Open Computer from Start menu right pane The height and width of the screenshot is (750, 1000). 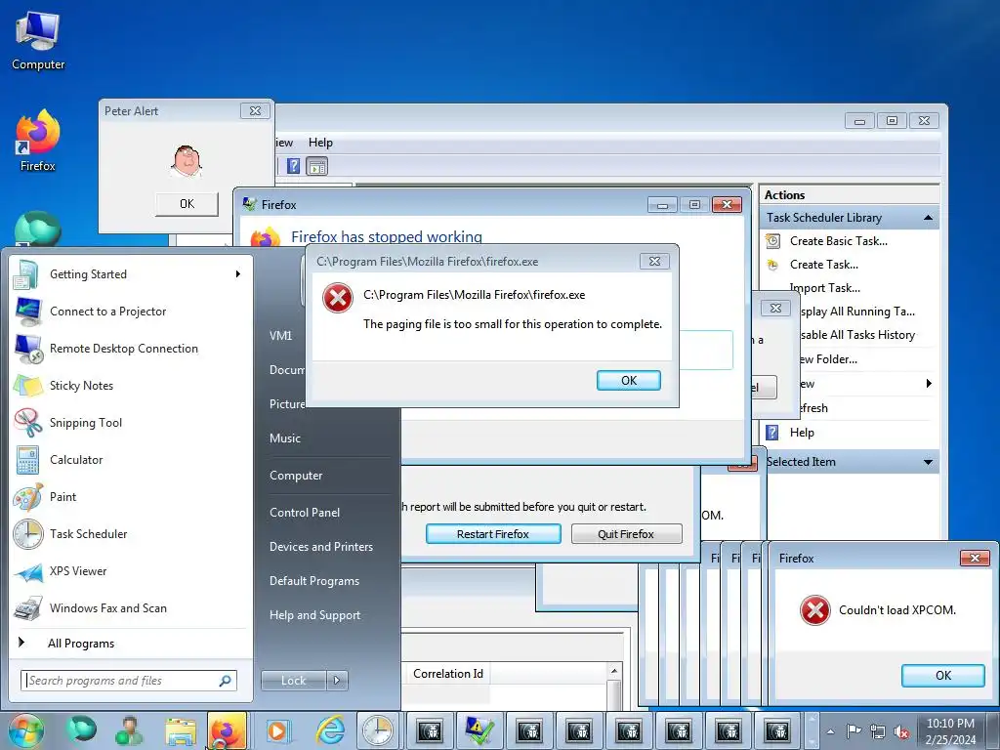coord(296,476)
